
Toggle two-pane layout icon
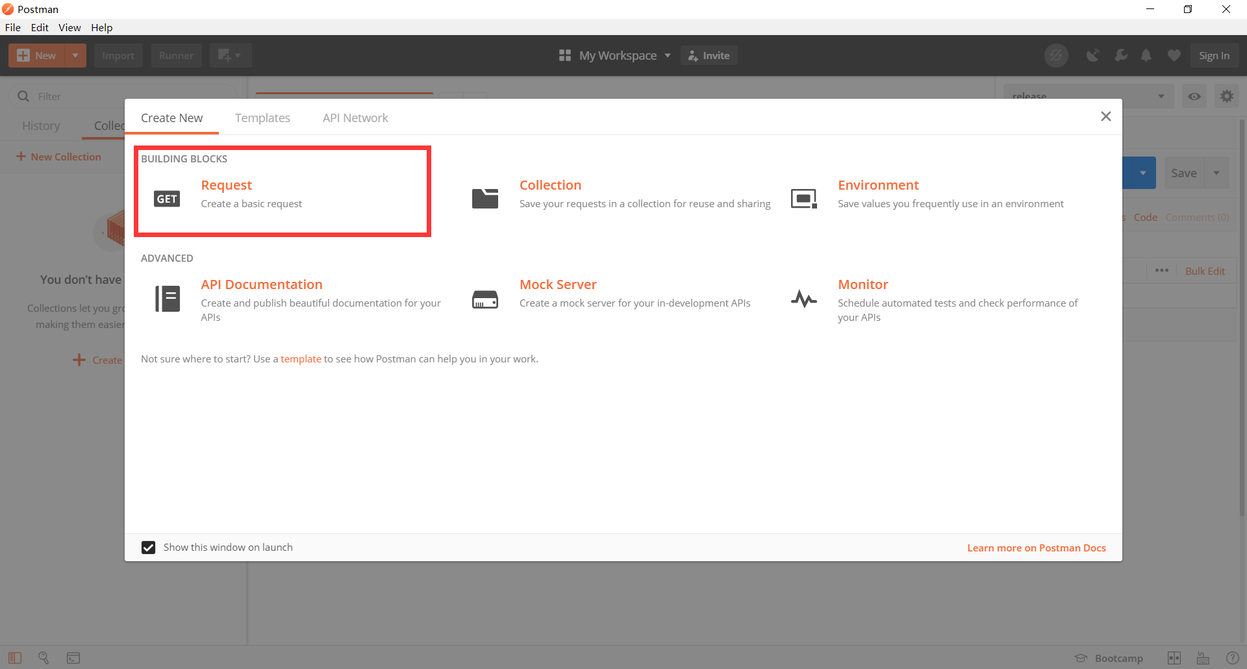(x=1174, y=658)
